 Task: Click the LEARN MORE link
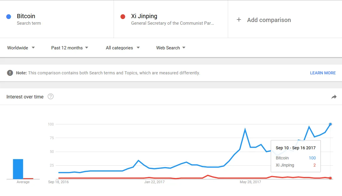[323, 73]
